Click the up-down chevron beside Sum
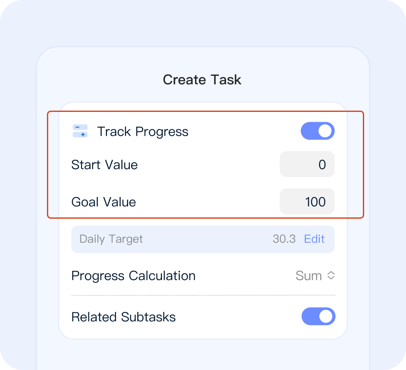The width and height of the screenshot is (406, 370). click(331, 275)
